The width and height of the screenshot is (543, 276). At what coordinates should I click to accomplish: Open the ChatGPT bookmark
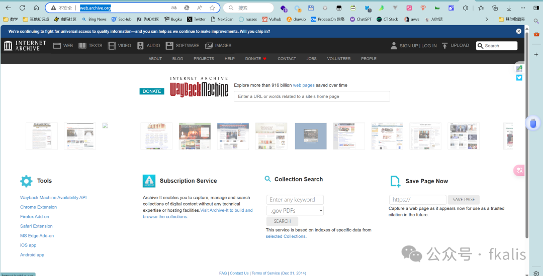tap(360, 20)
